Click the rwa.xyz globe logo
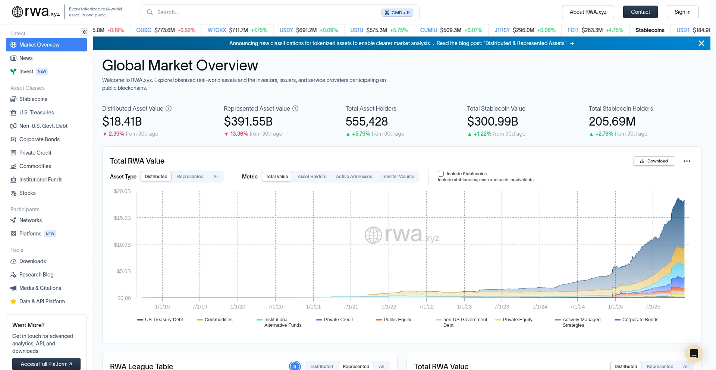The width and height of the screenshot is (716, 370). tap(18, 12)
